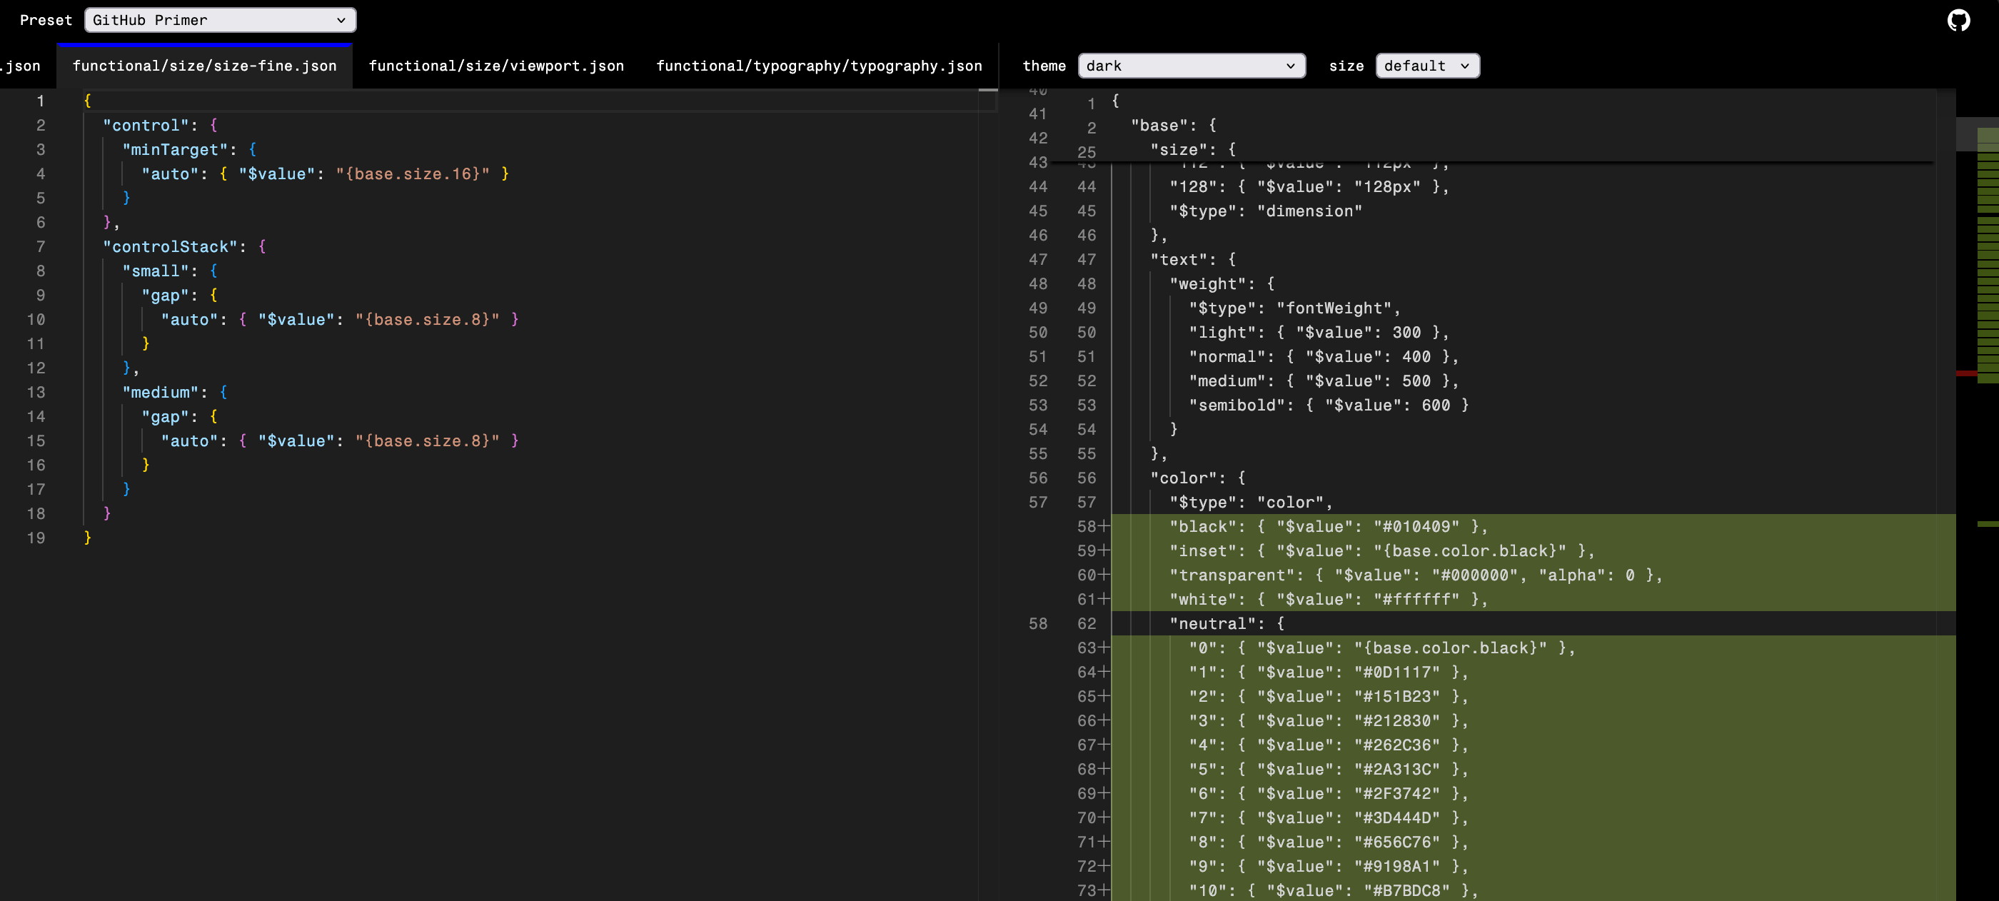Click the "control" key on line 2

click(146, 125)
